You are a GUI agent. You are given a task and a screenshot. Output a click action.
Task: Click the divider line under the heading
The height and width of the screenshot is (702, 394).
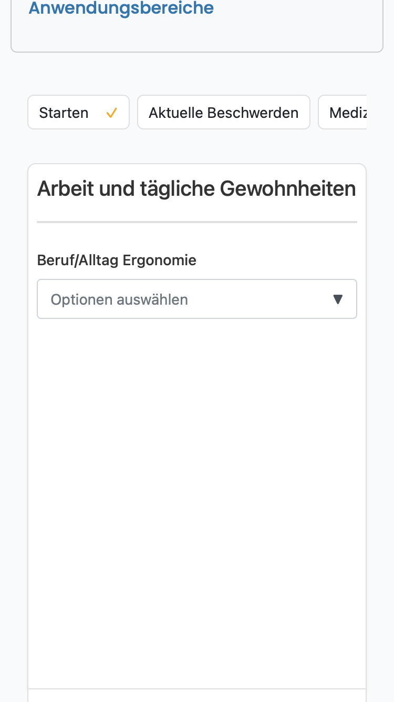click(197, 222)
